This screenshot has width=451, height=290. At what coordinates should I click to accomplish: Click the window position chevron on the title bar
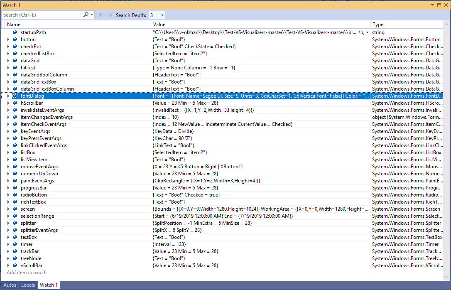point(433,5)
